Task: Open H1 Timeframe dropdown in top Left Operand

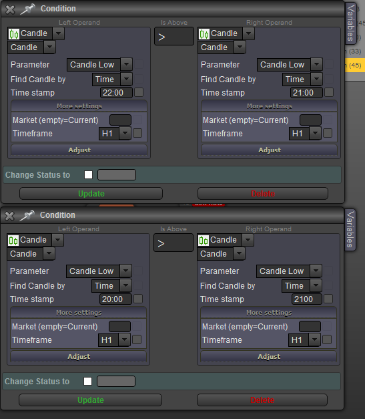Action: [125, 133]
